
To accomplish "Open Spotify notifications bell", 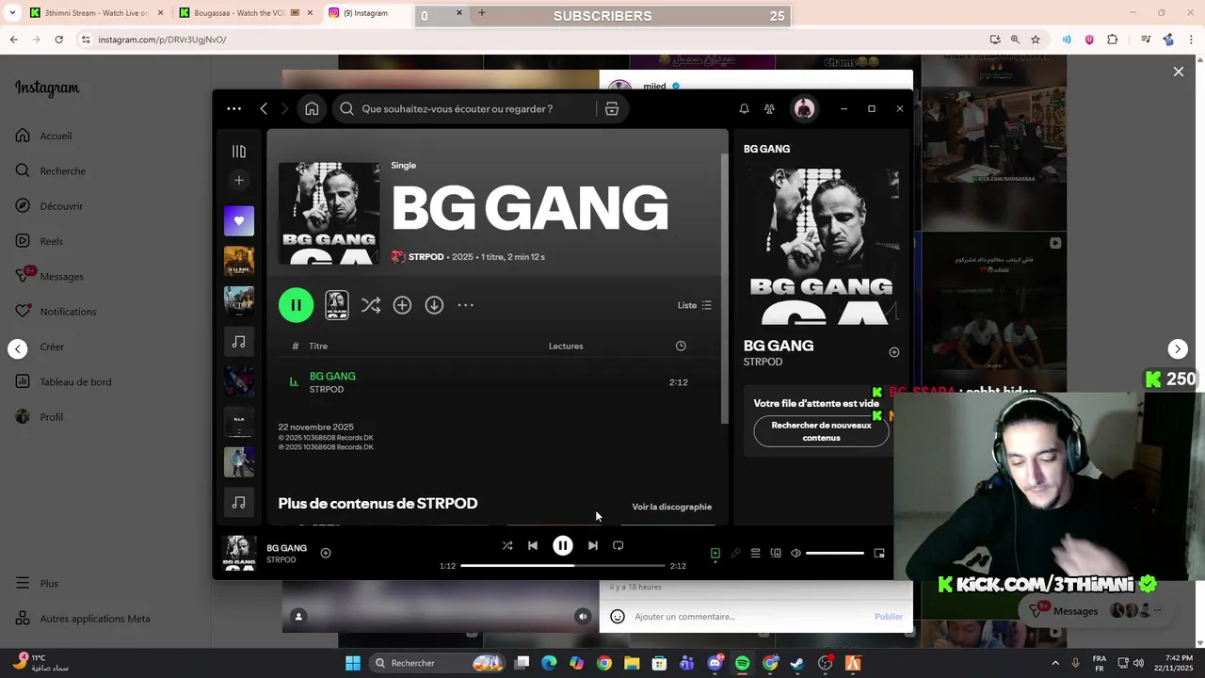I will tap(744, 109).
